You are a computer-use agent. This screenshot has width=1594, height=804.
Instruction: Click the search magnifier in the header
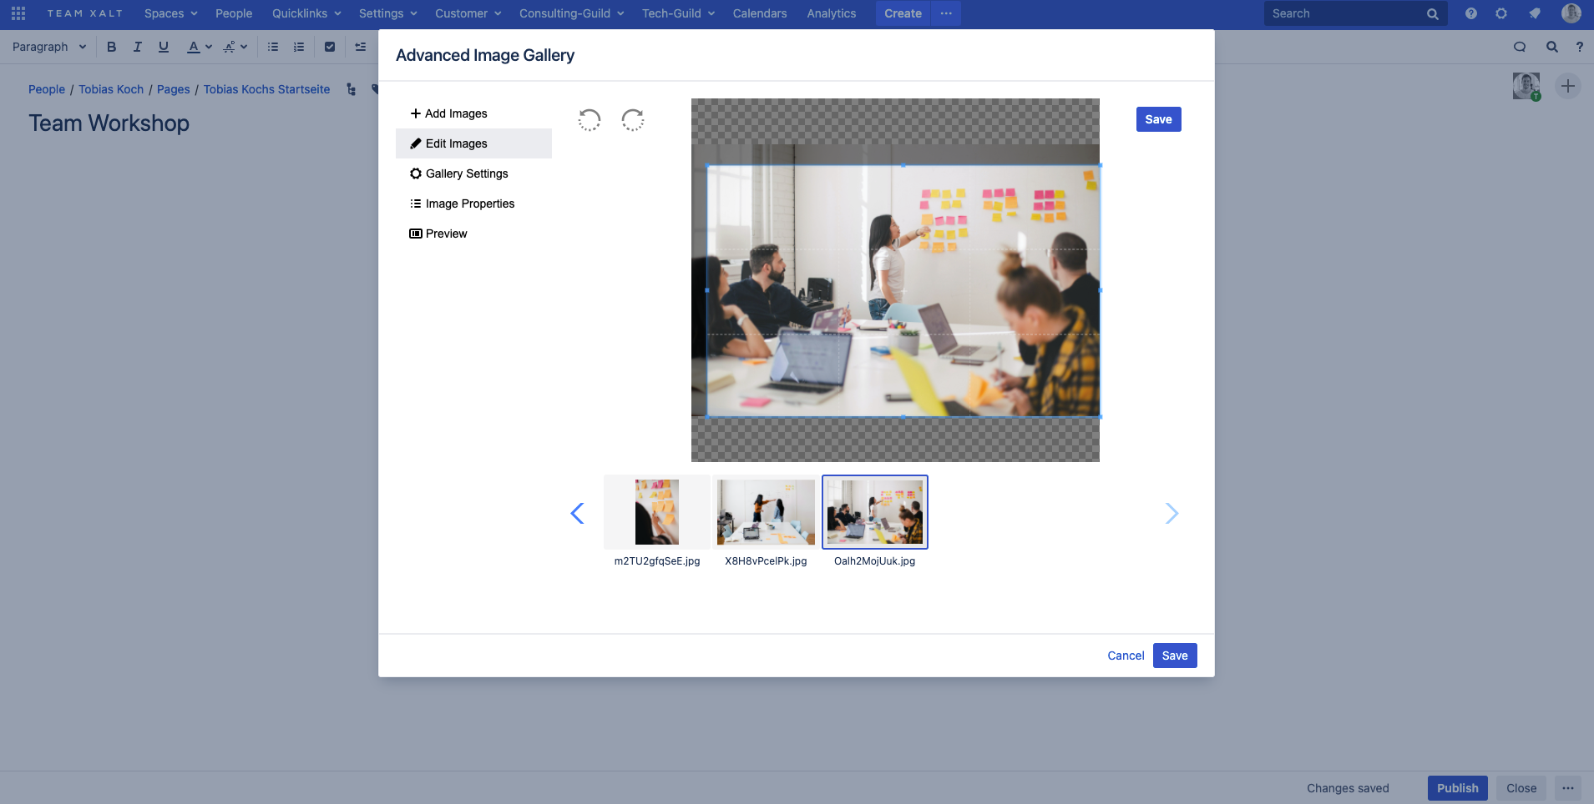1432,13
